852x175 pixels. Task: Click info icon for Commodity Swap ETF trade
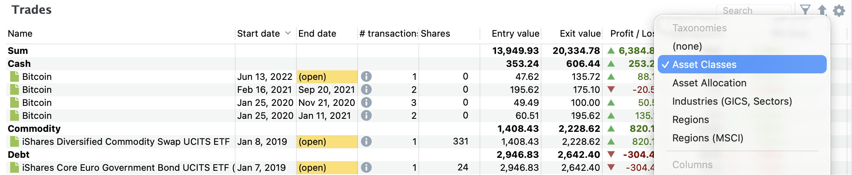coord(366,142)
